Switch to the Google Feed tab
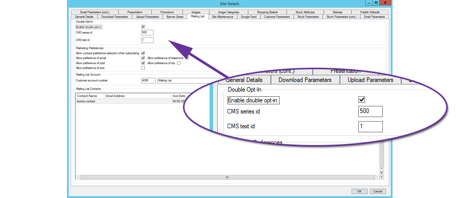 248,17
